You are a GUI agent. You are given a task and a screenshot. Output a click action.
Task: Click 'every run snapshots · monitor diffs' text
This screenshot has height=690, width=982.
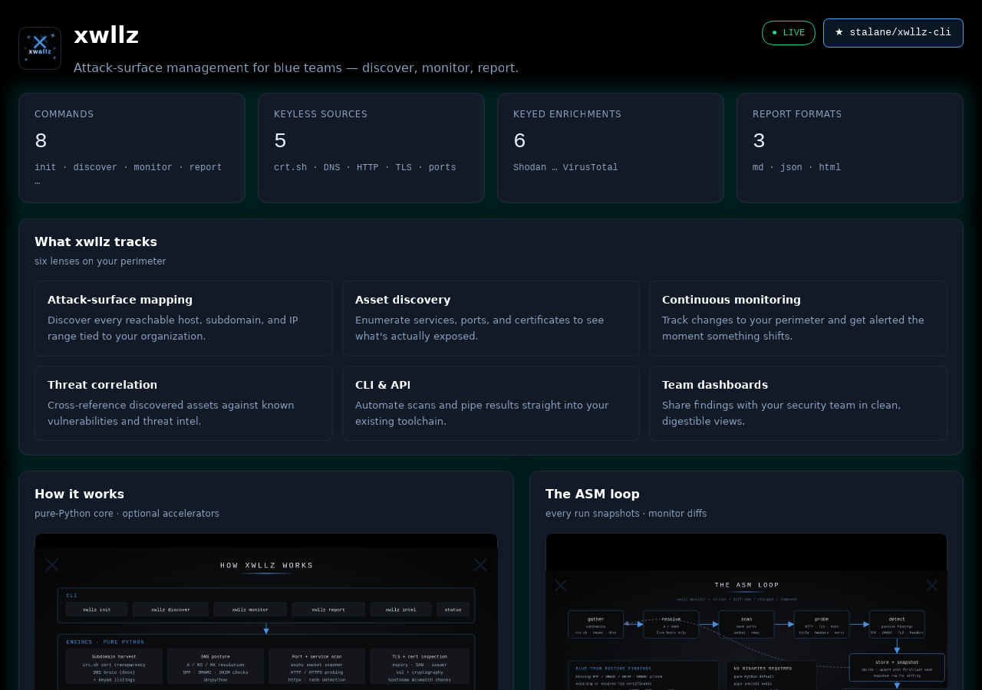point(626,514)
